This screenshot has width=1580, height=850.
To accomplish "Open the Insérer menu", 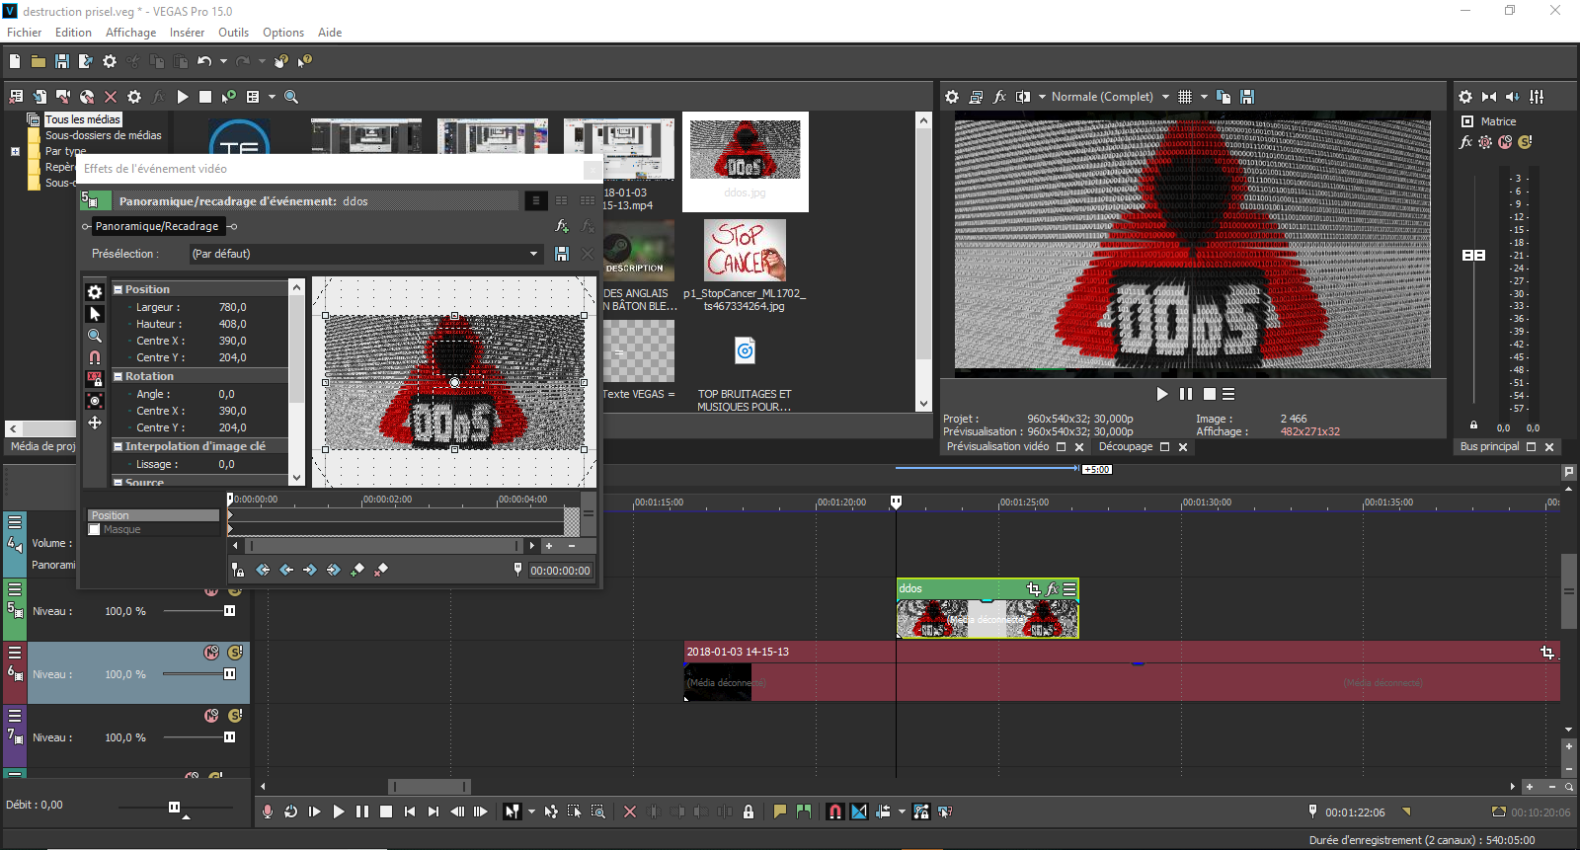I will (x=187, y=33).
